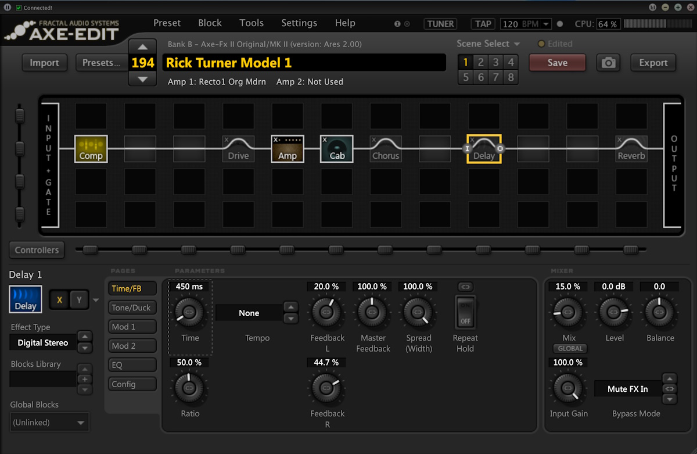Toggle the Repeat Hold switch
The image size is (697, 454).
tap(465, 312)
